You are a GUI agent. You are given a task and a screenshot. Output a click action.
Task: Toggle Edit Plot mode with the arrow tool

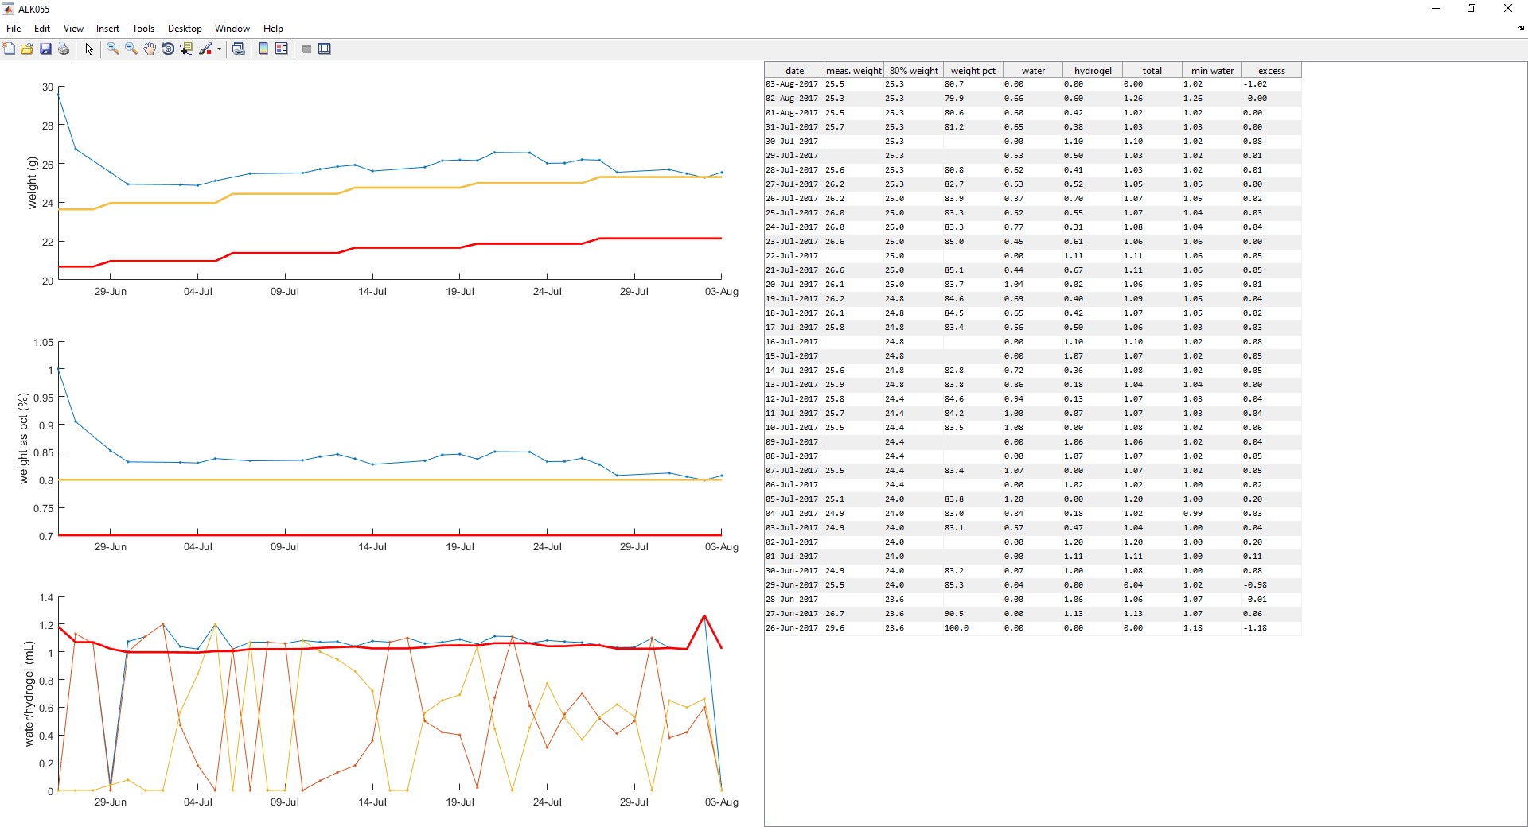pos(88,49)
